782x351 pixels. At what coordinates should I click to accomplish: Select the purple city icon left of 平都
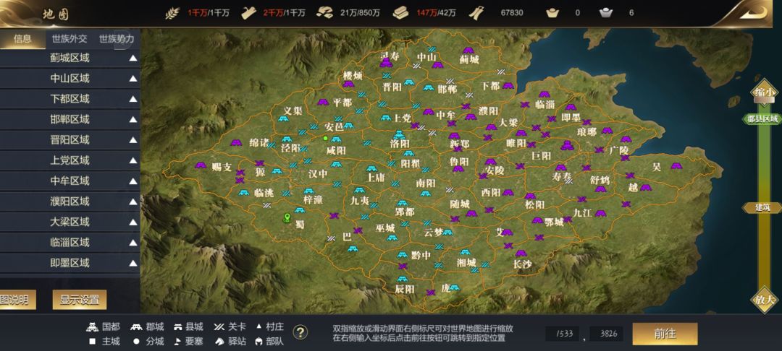(323, 102)
